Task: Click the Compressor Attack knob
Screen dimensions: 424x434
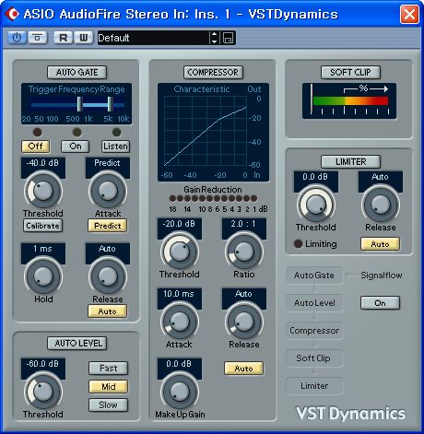Action: point(180,322)
